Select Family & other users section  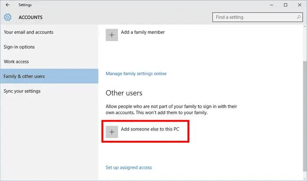pyautogui.click(x=49, y=76)
